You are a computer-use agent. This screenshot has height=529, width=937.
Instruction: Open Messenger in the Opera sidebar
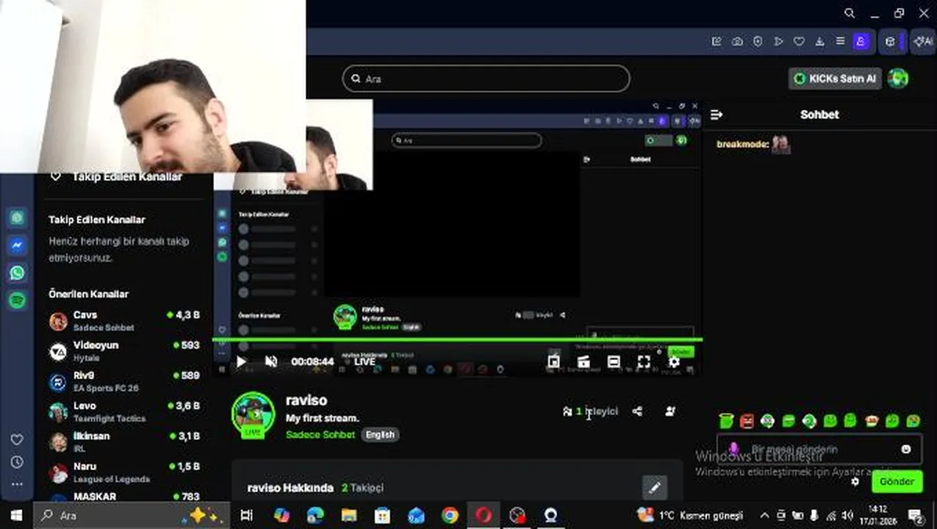[x=17, y=245]
